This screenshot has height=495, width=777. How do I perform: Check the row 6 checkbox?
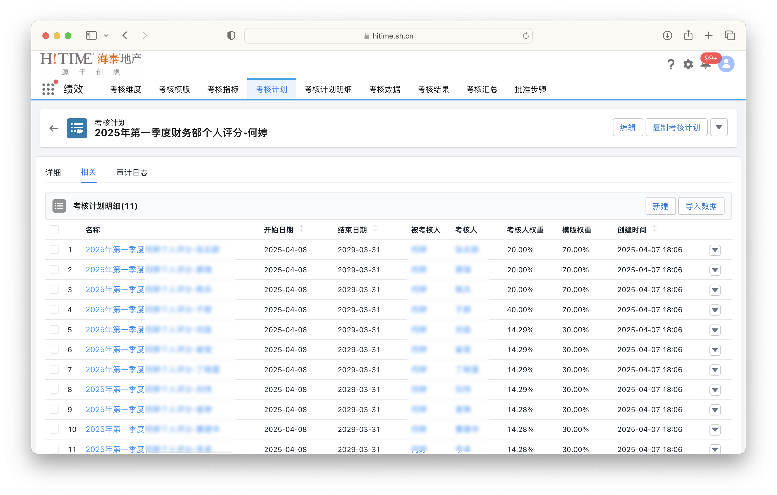54,349
